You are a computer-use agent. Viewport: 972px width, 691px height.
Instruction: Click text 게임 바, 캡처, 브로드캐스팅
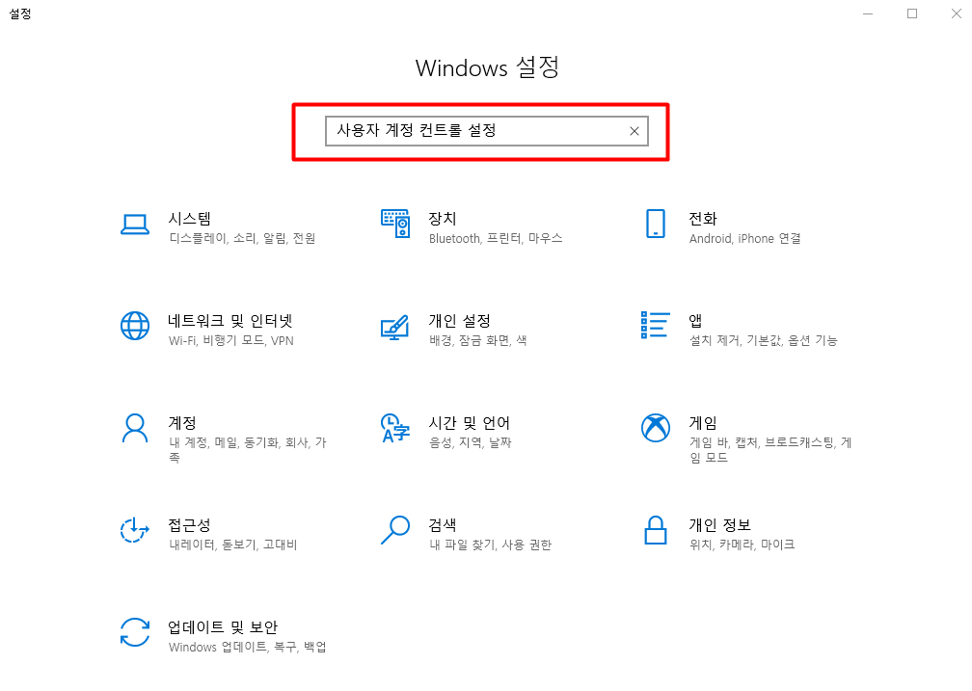tap(763, 442)
